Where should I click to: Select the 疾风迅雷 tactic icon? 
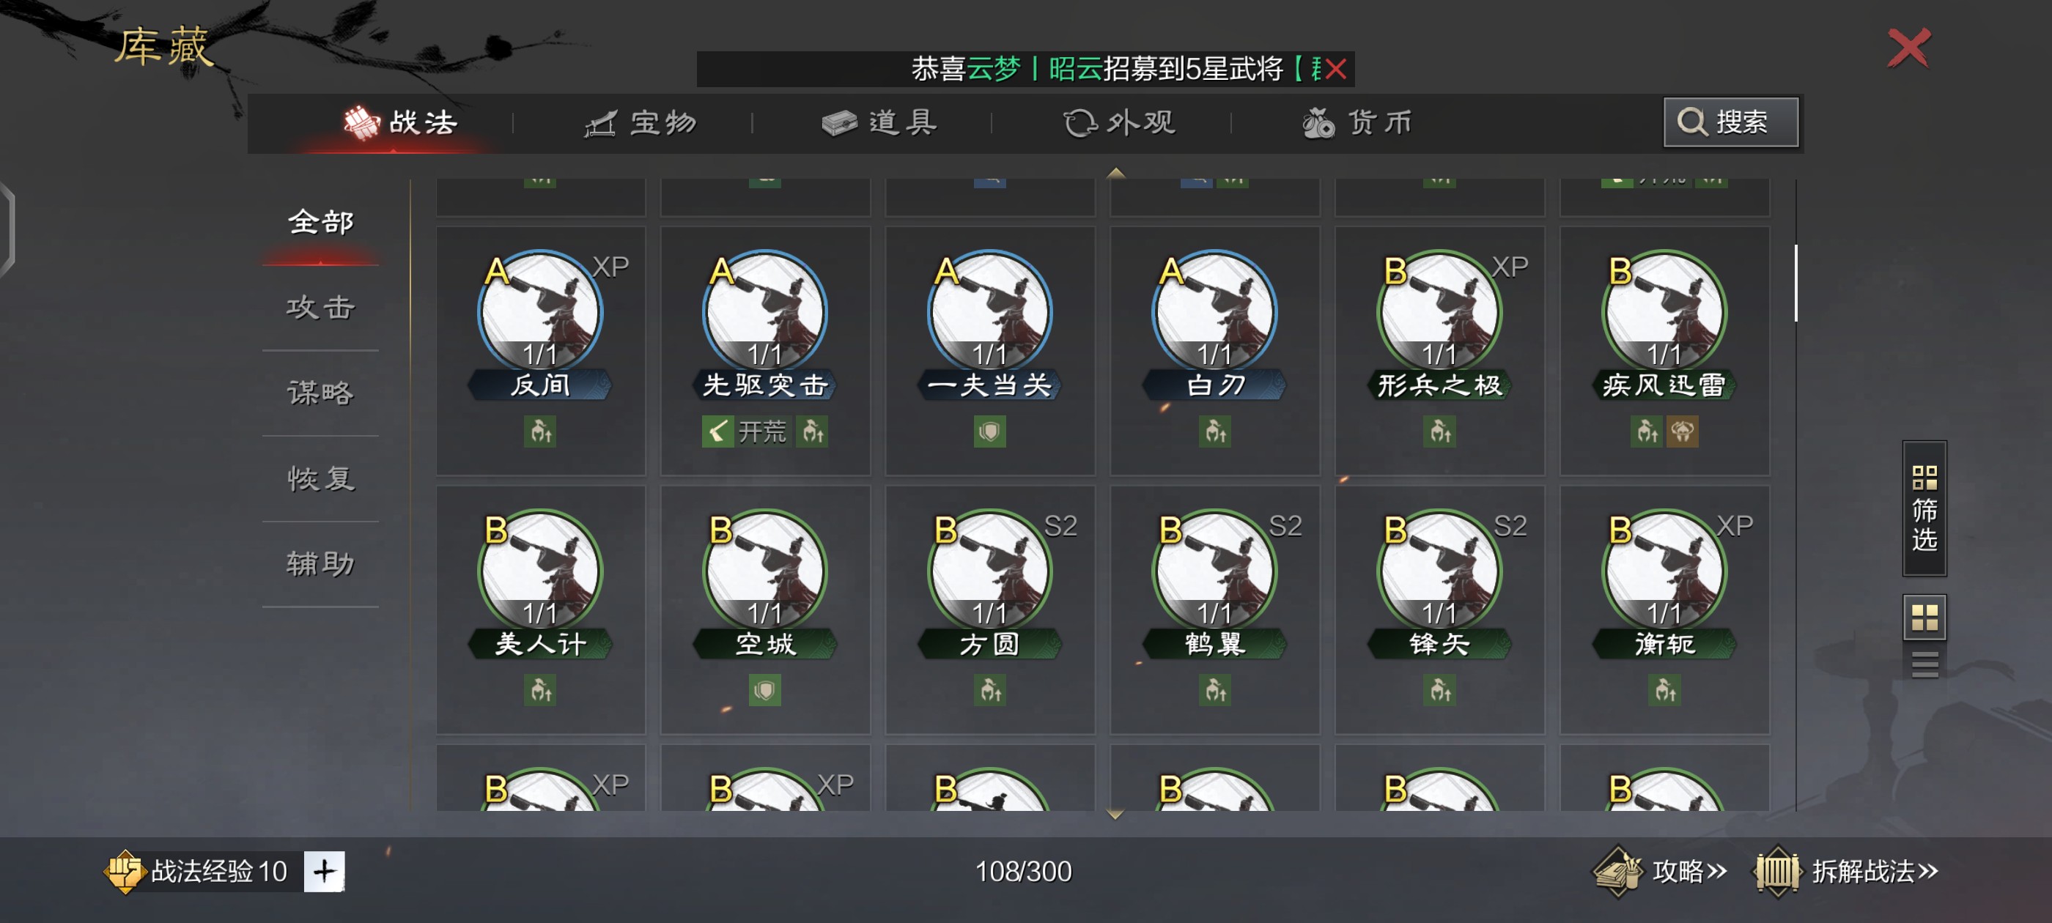click(1664, 312)
